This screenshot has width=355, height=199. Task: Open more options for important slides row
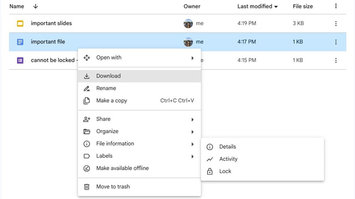tap(336, 24)
